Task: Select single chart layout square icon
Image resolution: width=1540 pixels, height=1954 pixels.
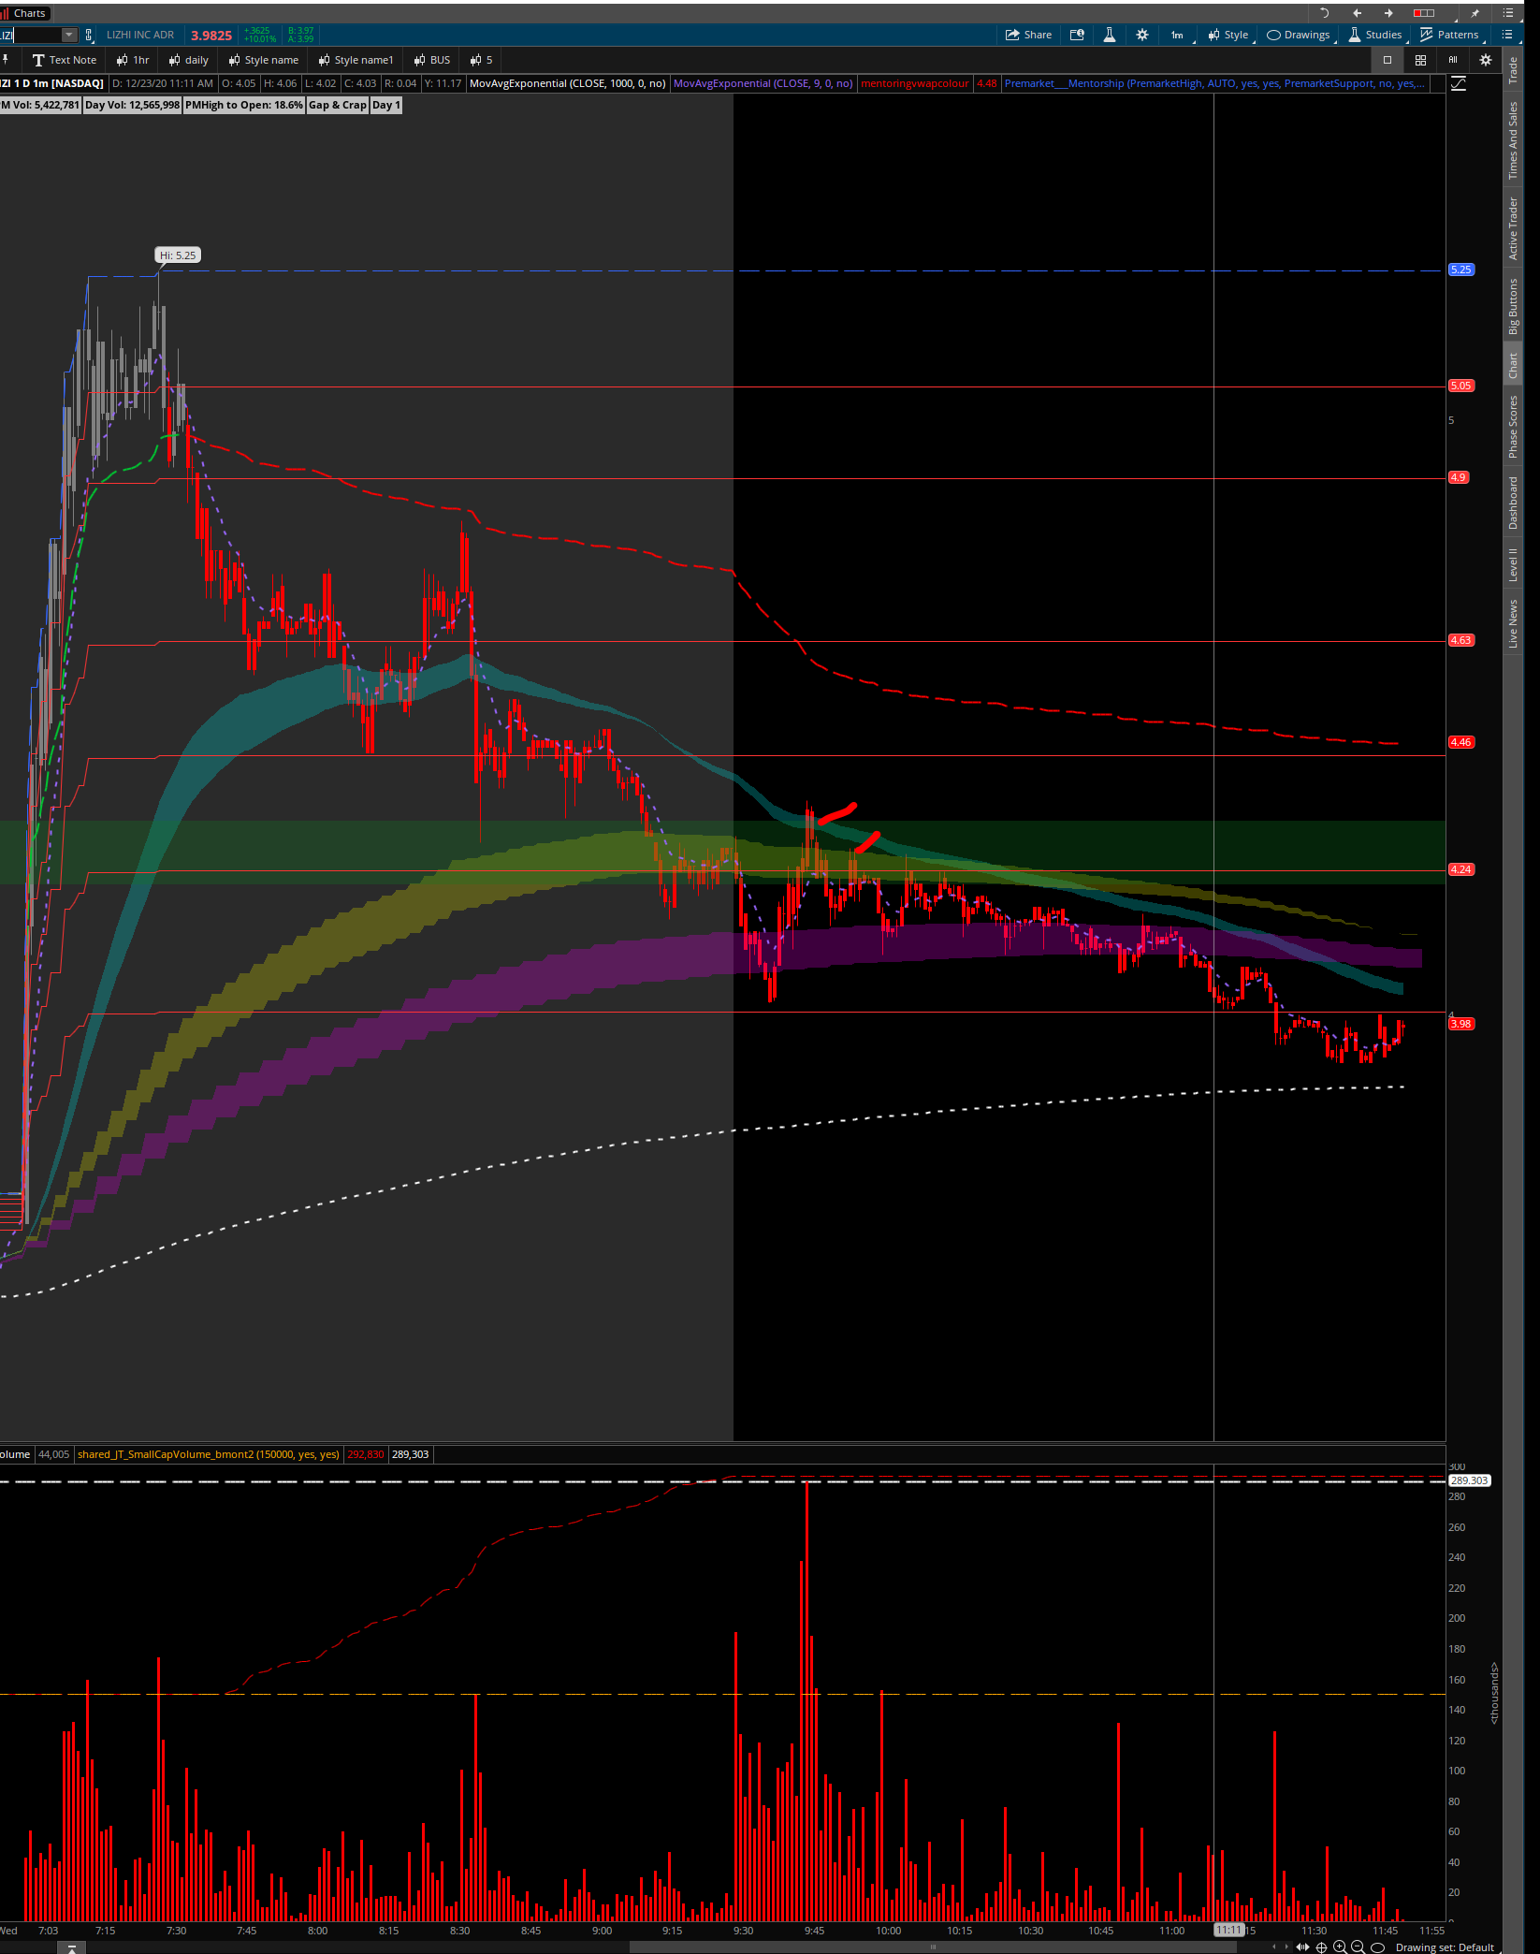Action: (x=1387, y=60)
